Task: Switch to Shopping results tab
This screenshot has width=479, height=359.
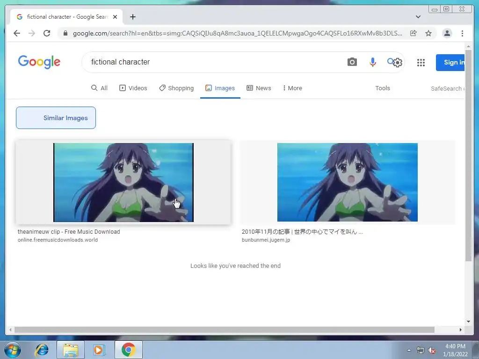Action: pos(176,88)
